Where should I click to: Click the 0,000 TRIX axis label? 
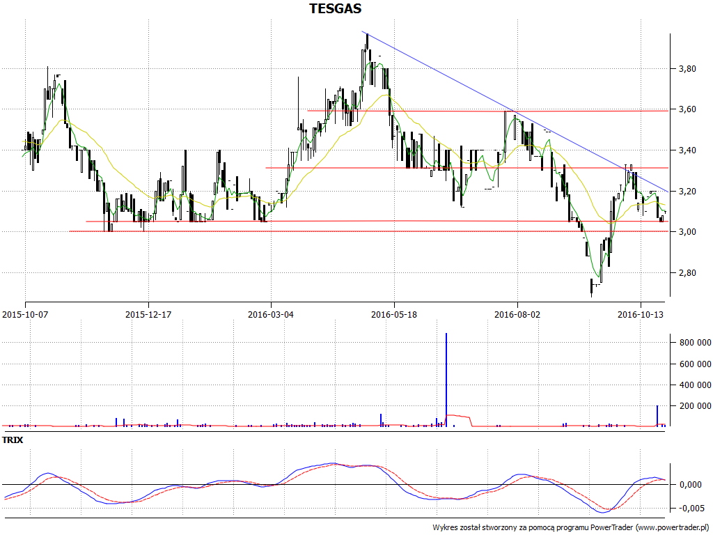(690, 485)
